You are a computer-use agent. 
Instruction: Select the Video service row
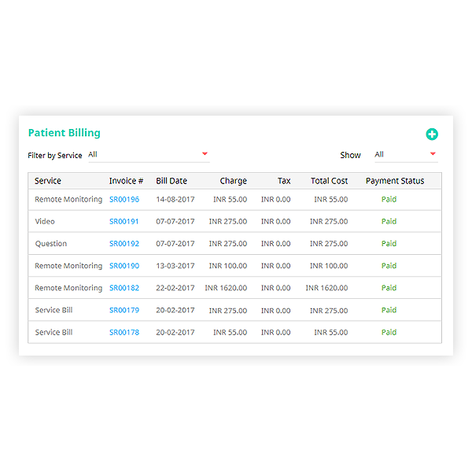click(x=45, y=222)
